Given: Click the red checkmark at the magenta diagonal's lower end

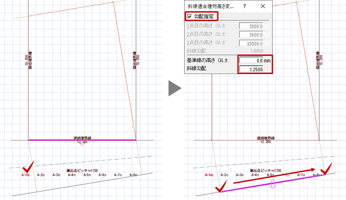Looking at the screenshot, I should (221, 186).
